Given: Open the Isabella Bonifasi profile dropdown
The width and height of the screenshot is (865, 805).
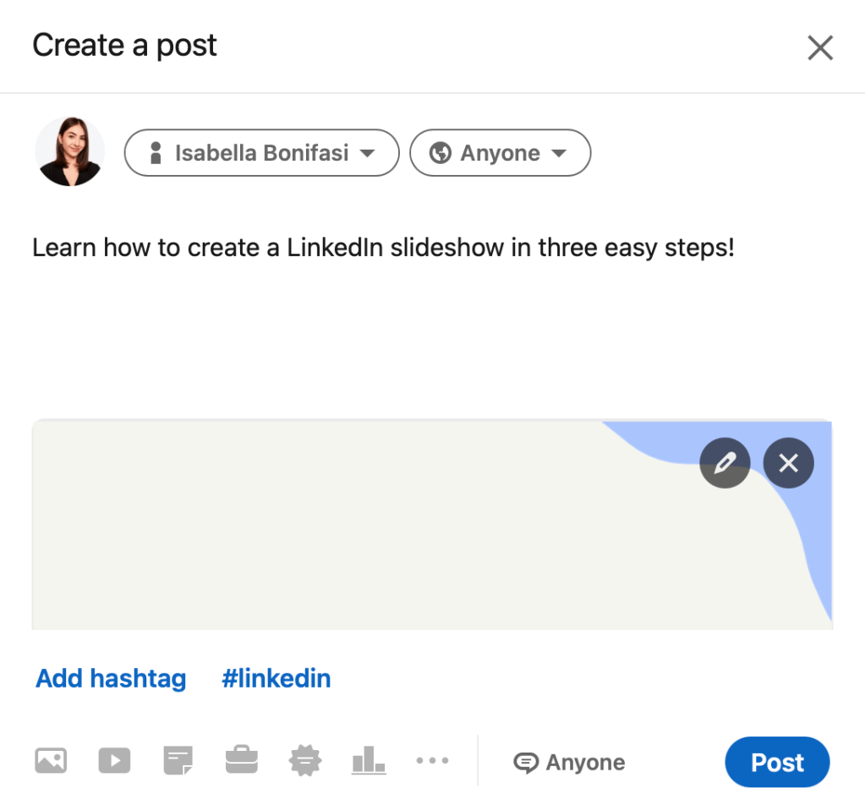Looking at the screenshot, I should point(261,153).
